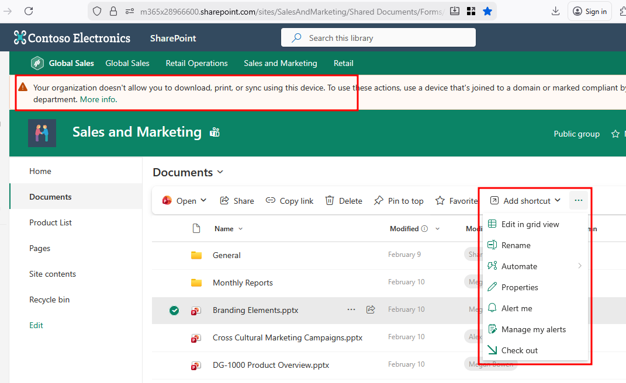Image resolution: width=626 pixels, height=383 pixels.
Task: Click the Delete trash icon
Action: click(330, 201)
